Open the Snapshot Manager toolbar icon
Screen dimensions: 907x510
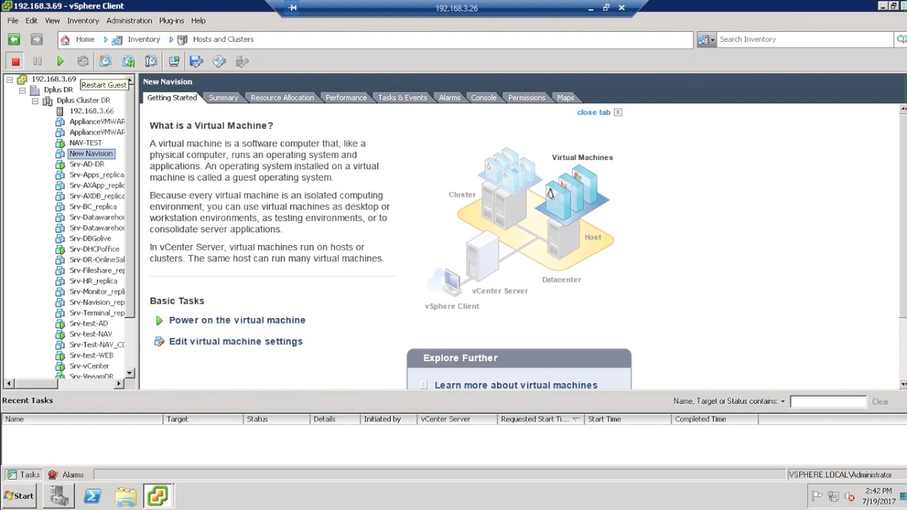(151, 62)
